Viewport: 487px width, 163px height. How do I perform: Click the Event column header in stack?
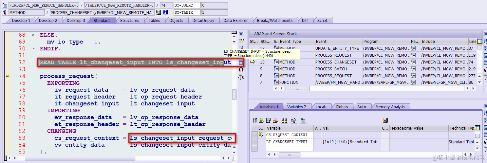(x=339, y=41)
